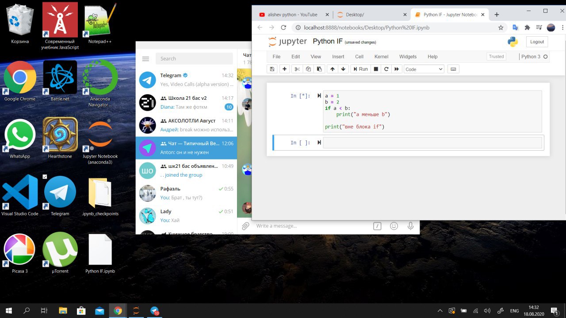Click the Telegram Search field
The height and width of the screenshot is (318, 566).
194,59
